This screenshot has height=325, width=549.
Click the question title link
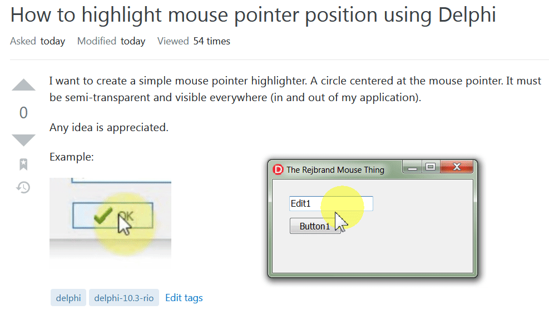click(x=252, y=14)
